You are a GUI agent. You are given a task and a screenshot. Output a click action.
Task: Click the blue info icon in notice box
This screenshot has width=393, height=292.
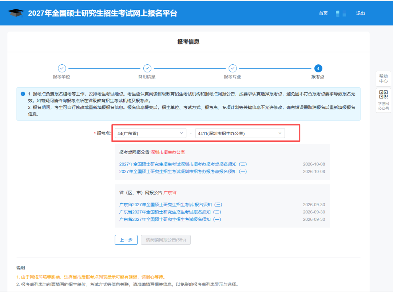(x=23, y=94)
